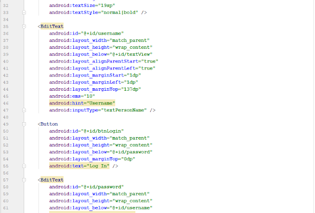Viewport: 315px width, 213px height.
Task: Click the <Button tag at line 49
Action: 48,124
